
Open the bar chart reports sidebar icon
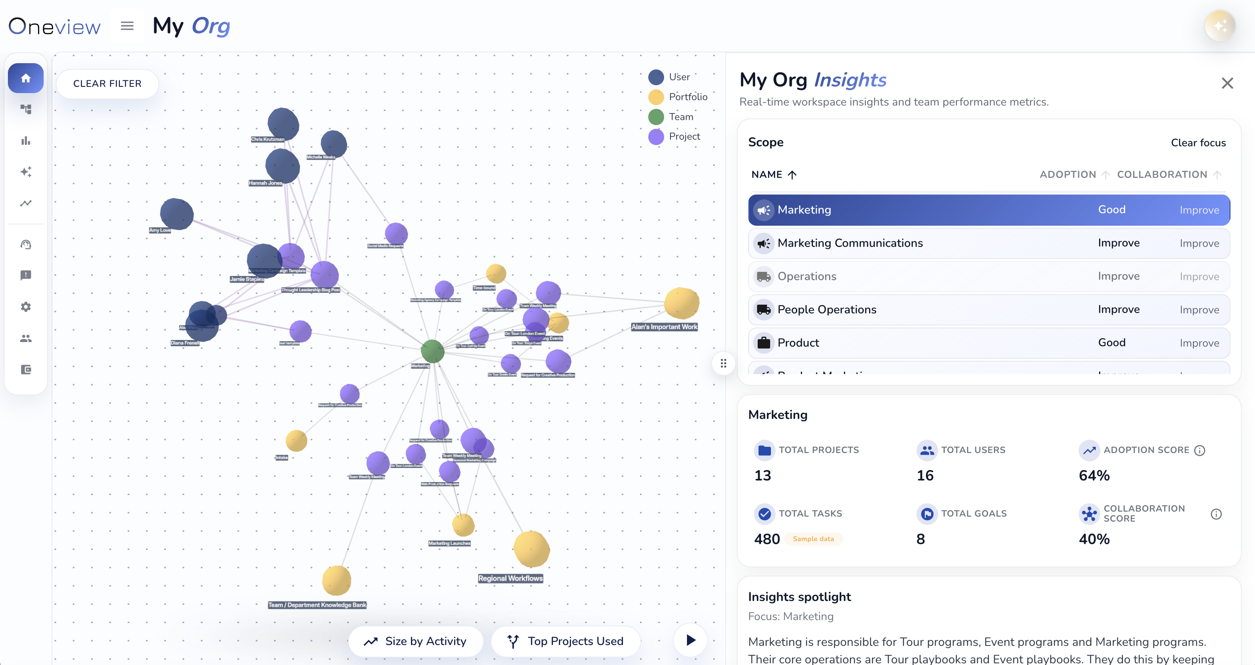[x=25, y=141]
